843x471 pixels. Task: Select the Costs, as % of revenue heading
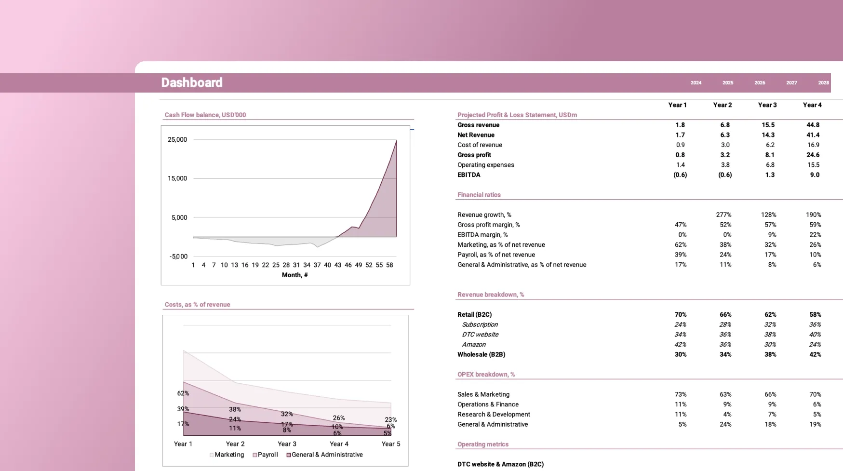tap(197, 305)
